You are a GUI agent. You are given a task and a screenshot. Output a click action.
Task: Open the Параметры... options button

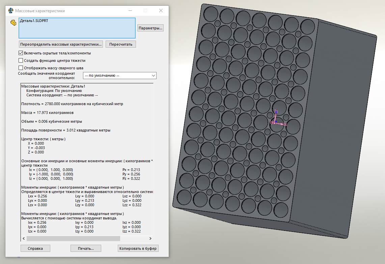click(x=150, y=28)
